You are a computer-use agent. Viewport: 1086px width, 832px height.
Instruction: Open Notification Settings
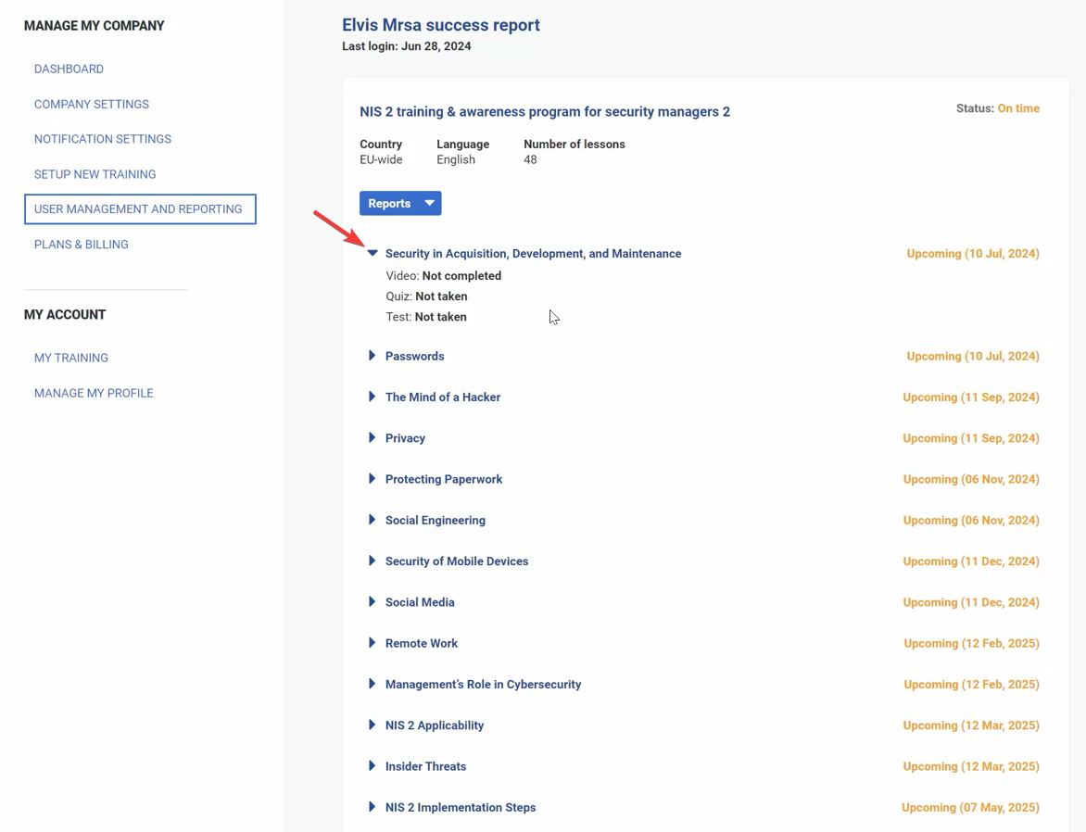[x=102, y=138]
